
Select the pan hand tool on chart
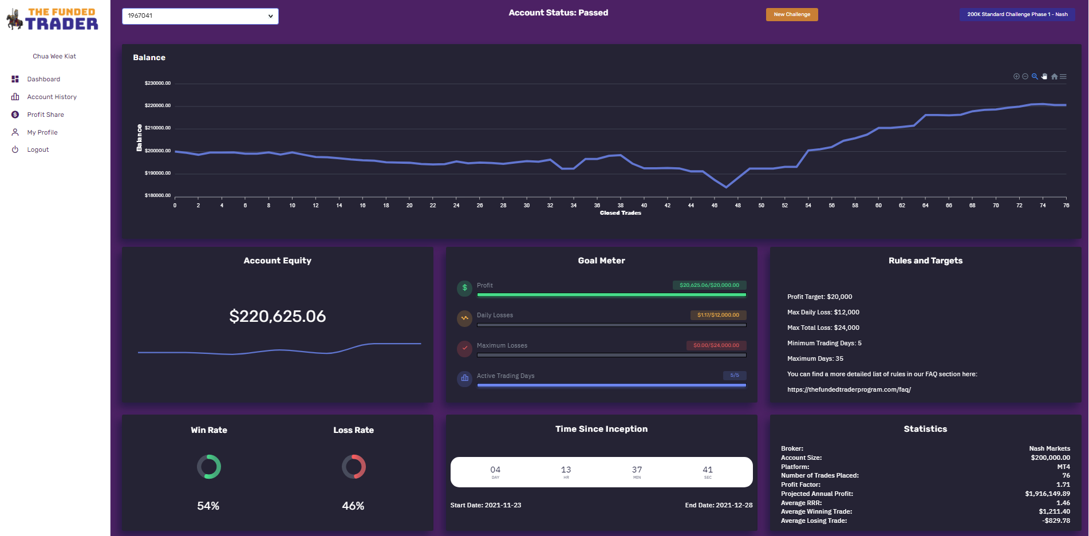click(x=1044, y=76)
